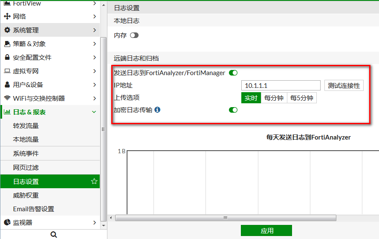Click the 系统管理 menu label
379x239 pixels.
(x=26, y=30)
